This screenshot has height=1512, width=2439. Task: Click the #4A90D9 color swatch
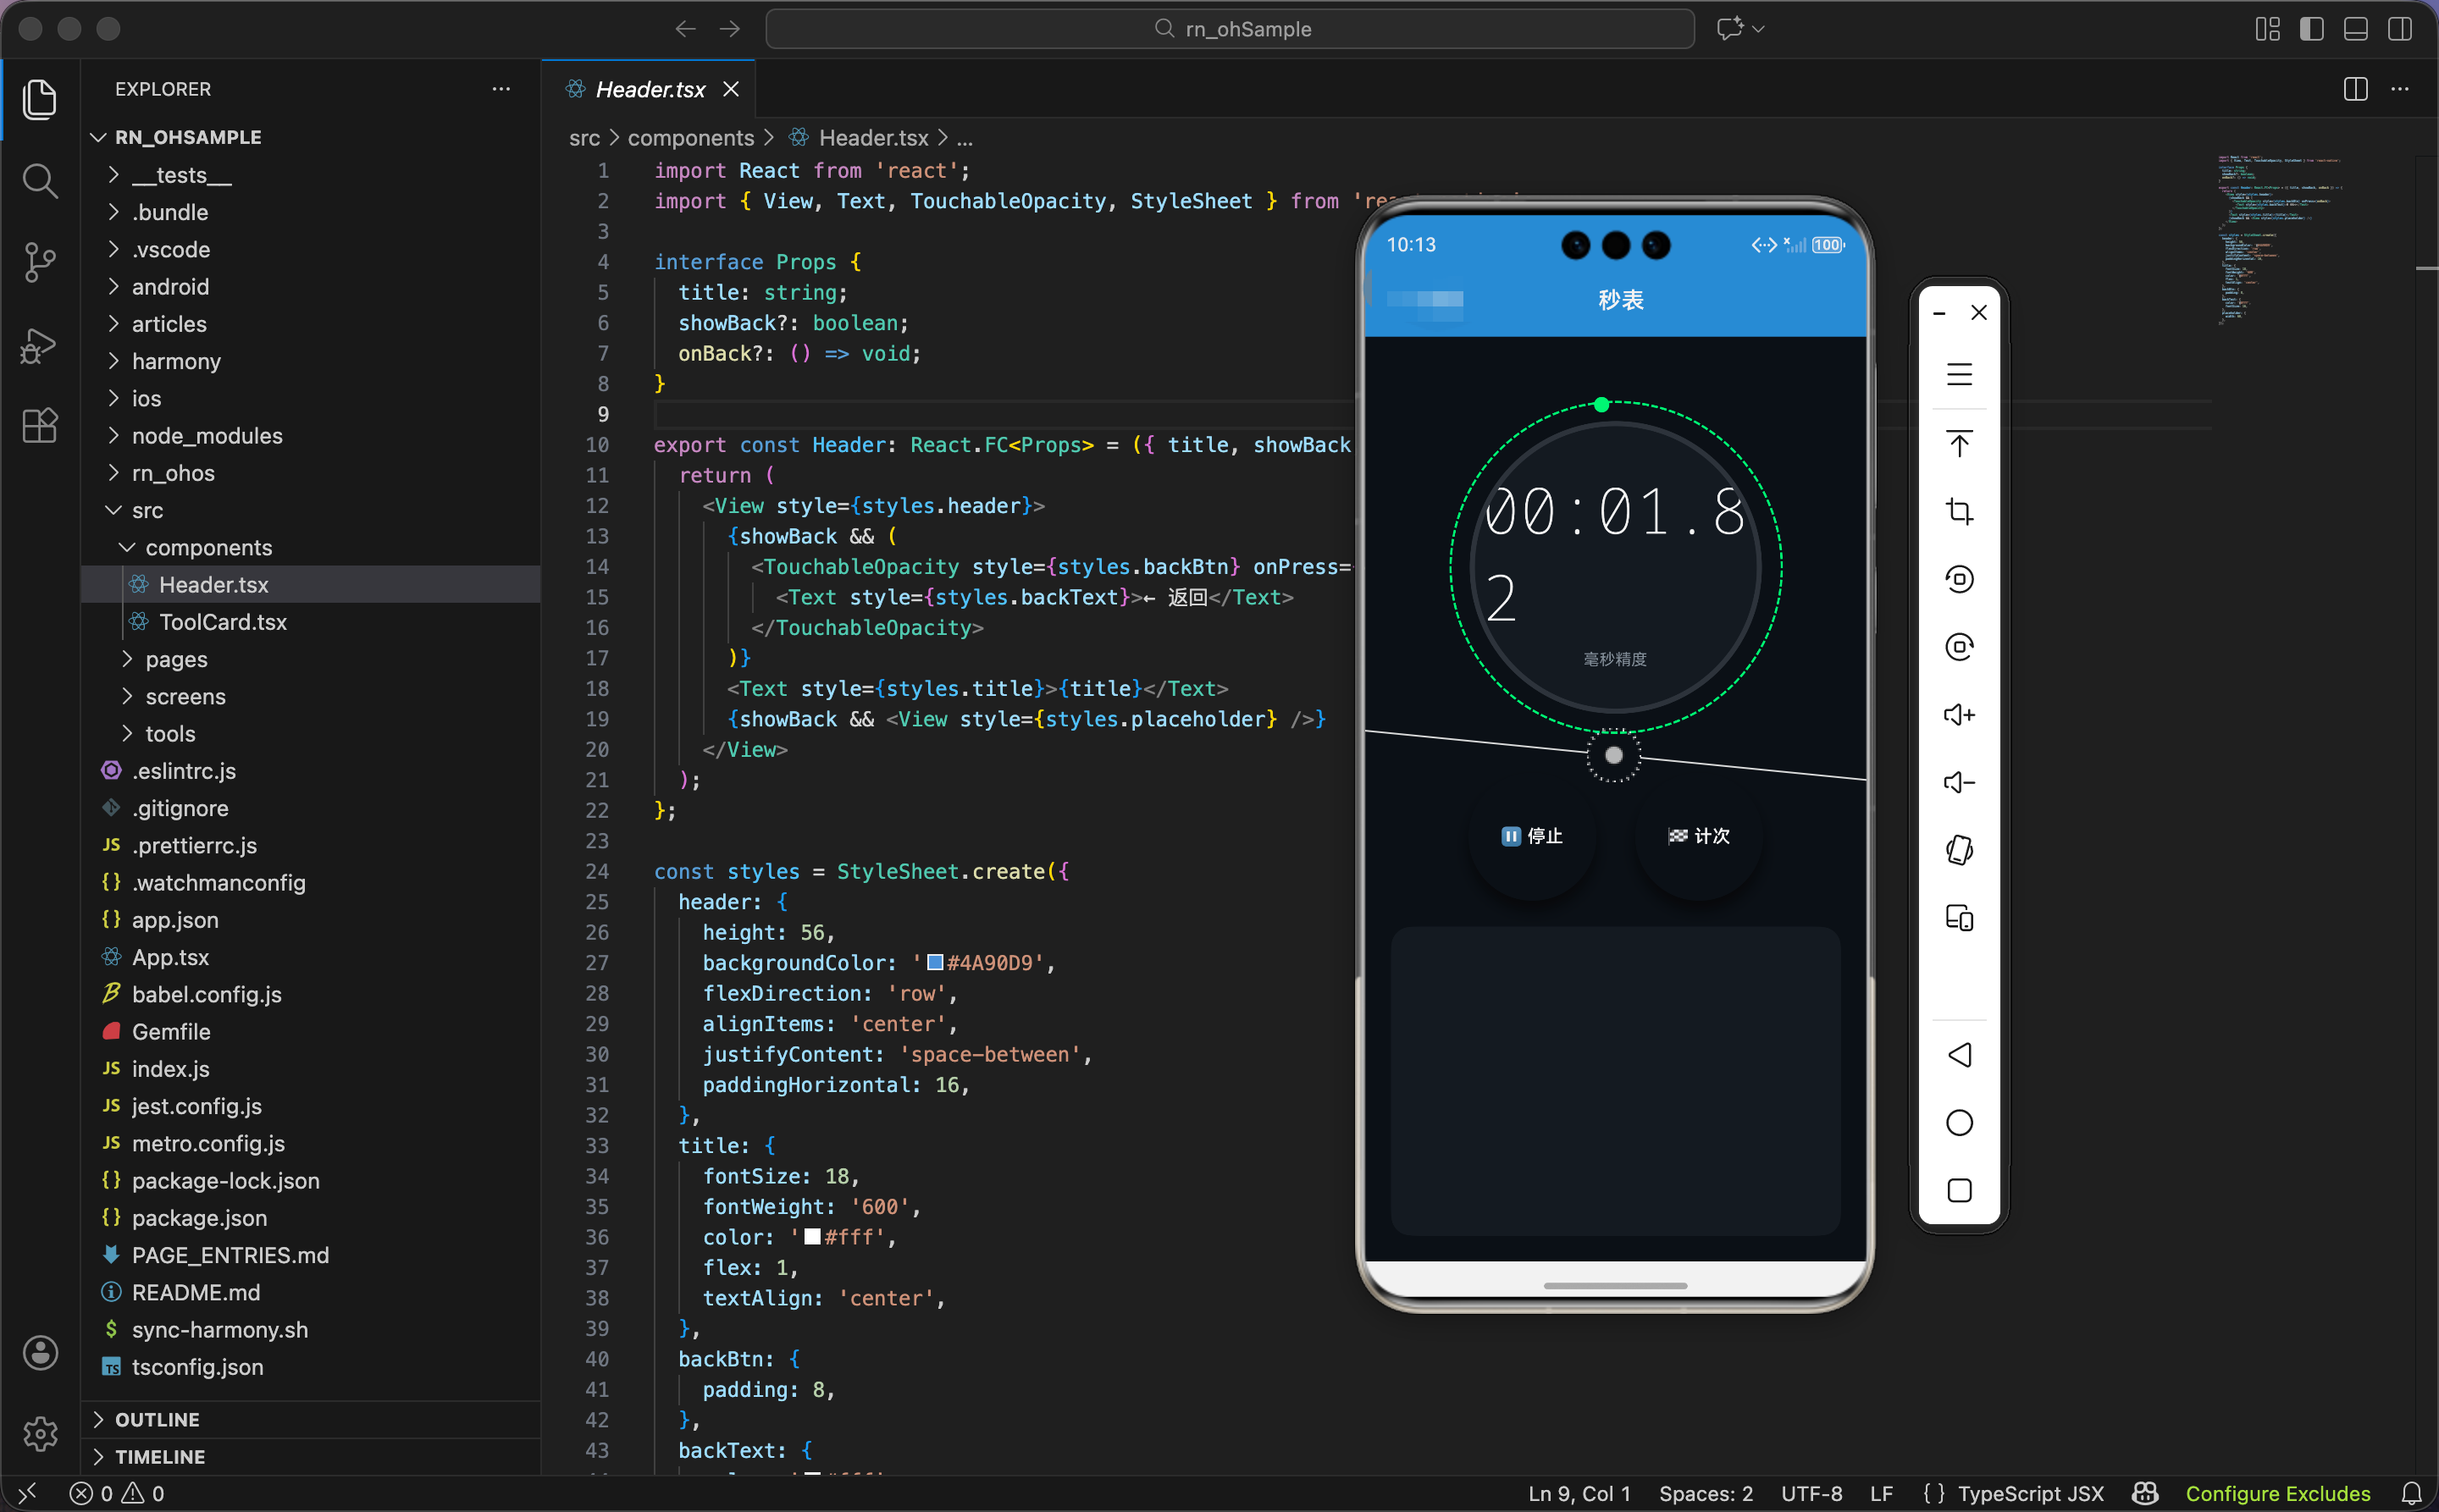[934, 962]
